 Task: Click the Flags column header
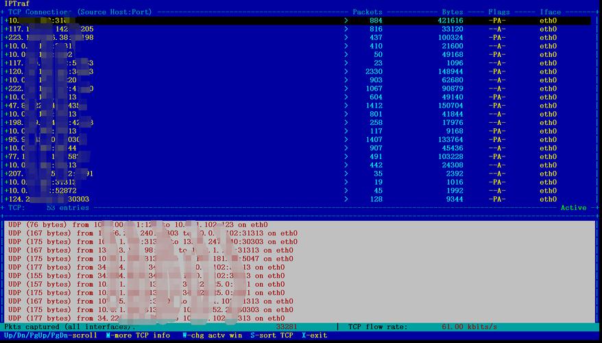[498, 12]
